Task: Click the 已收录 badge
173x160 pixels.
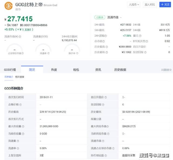Action: [100, 18]
